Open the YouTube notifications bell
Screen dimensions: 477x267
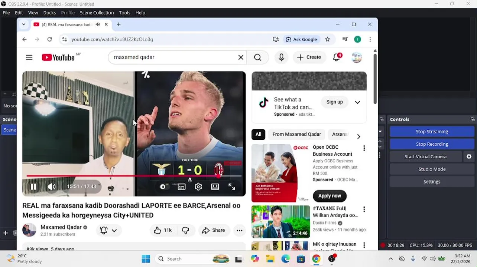337,57
